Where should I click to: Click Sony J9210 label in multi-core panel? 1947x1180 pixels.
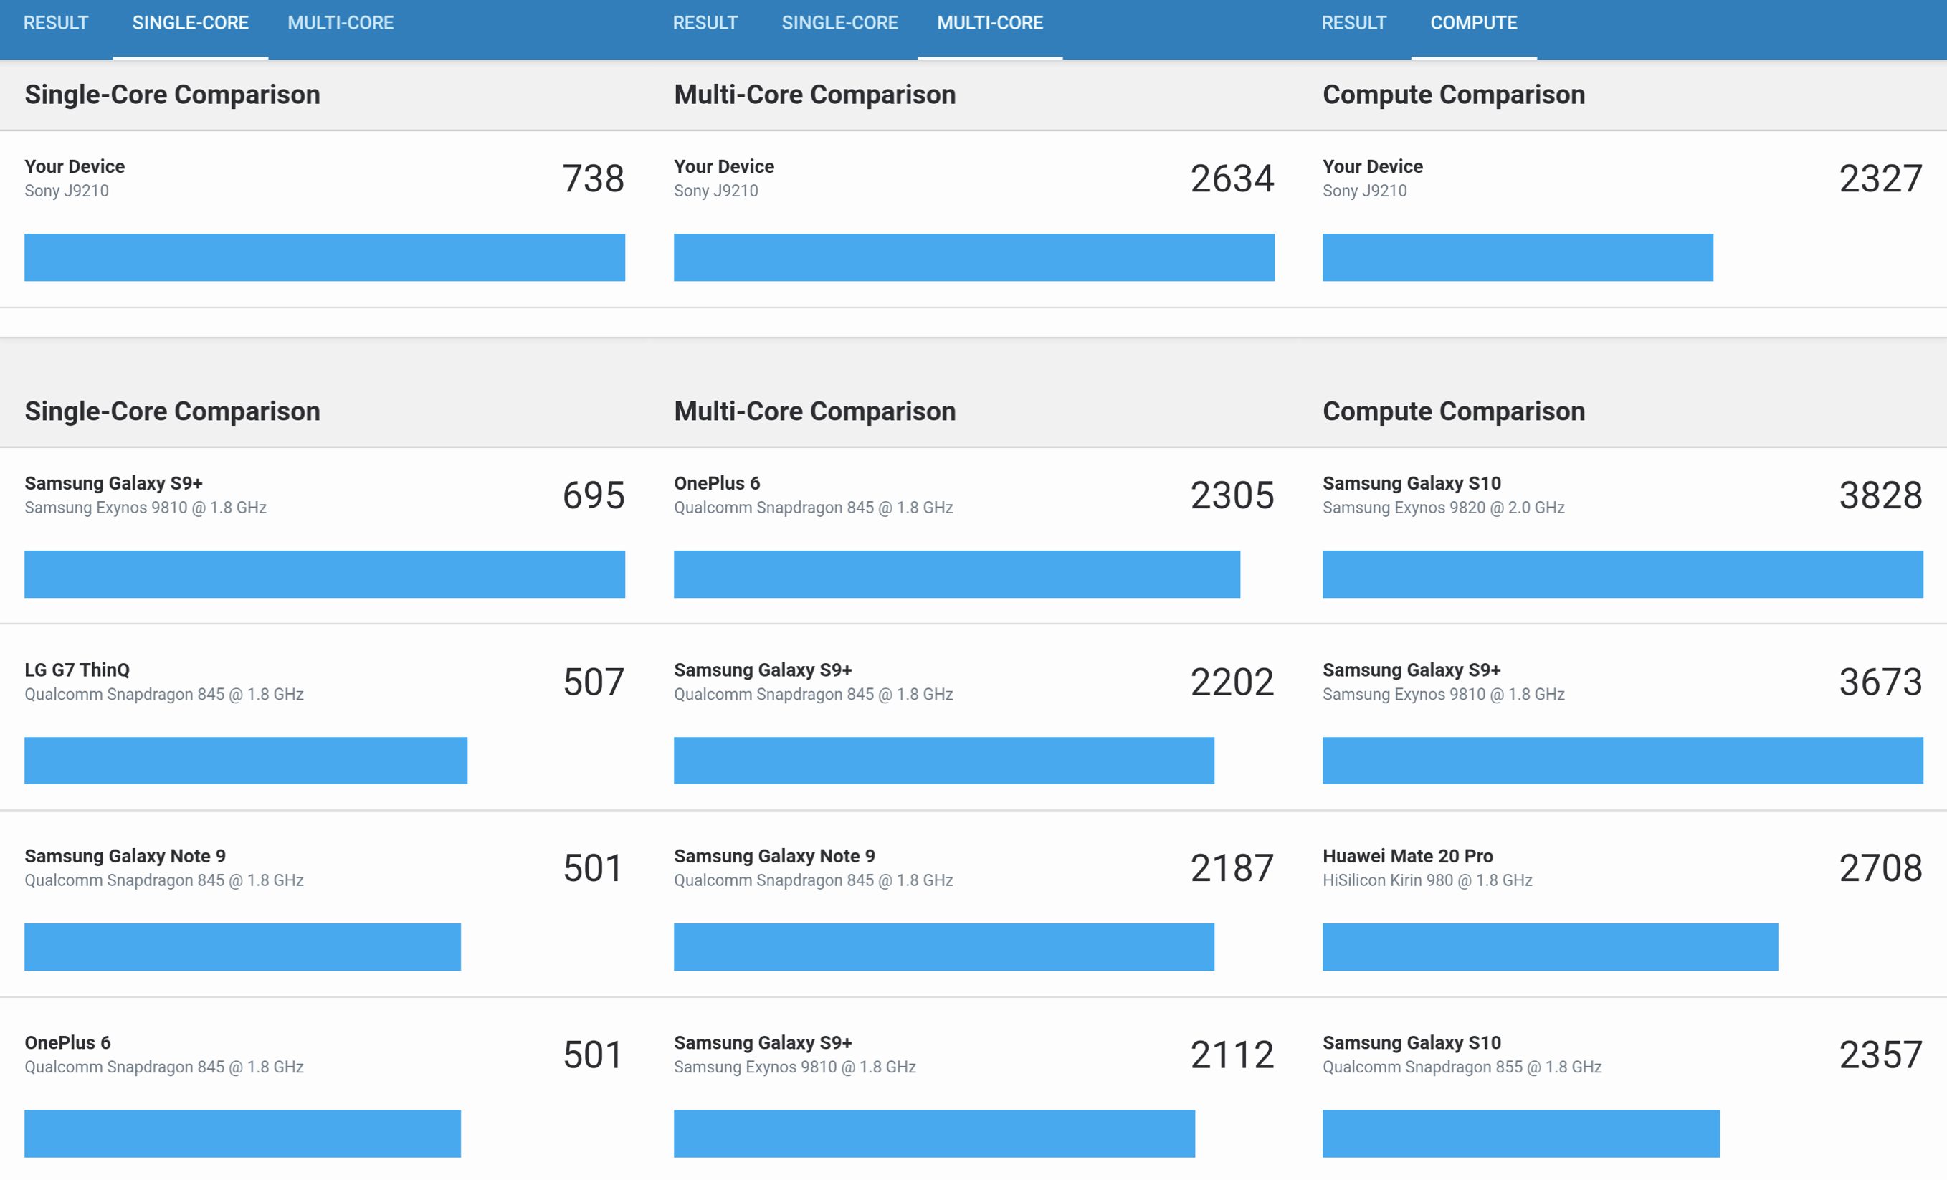click(x=716, y=191)
